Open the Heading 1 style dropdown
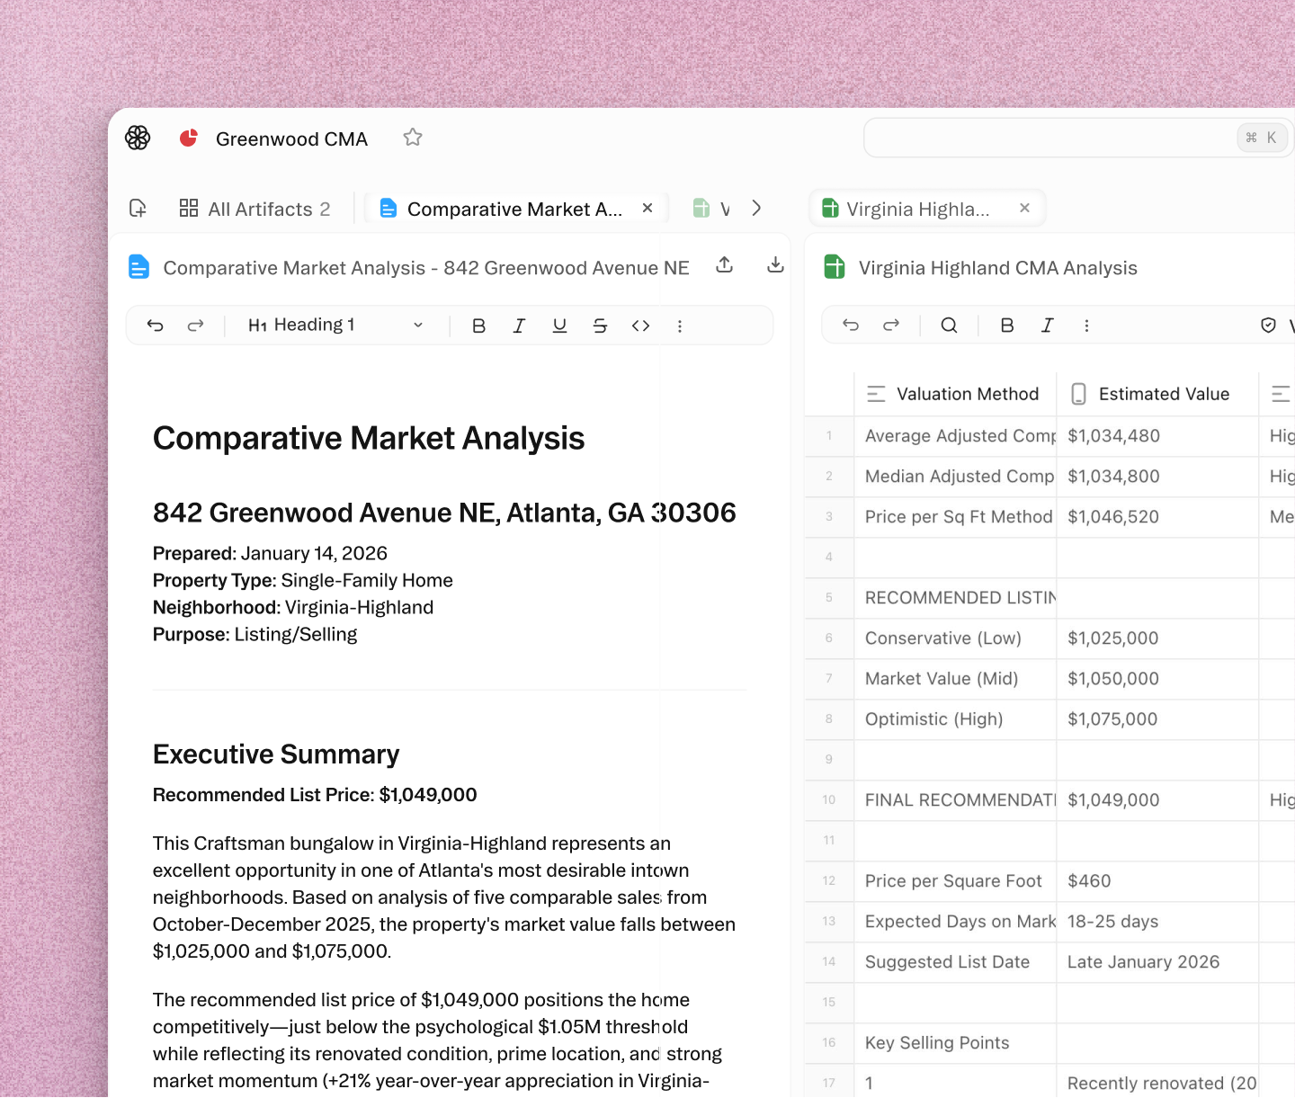Viewport: 1295px width, 1098px height. click(335, 326)
